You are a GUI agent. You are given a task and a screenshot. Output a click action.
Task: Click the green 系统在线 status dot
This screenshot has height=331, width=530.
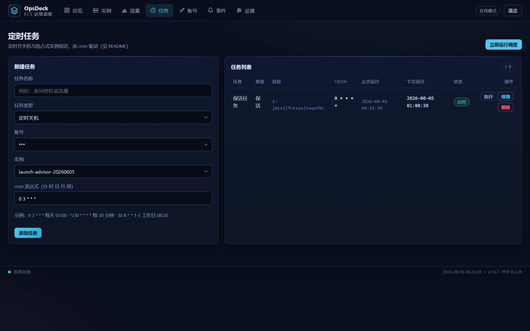pyautogui.click(x=9, y=272)
